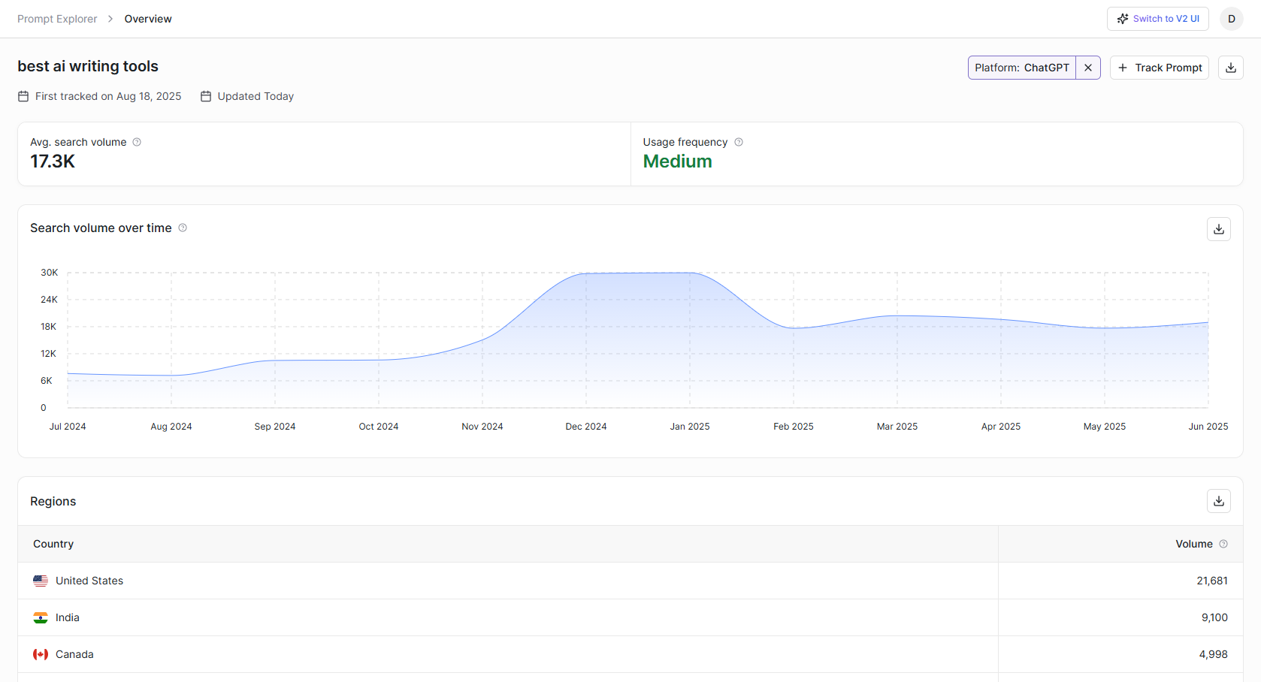
Task: Open the user avatar D menu
Action: pyautogui.click(x=1231, y=19)
